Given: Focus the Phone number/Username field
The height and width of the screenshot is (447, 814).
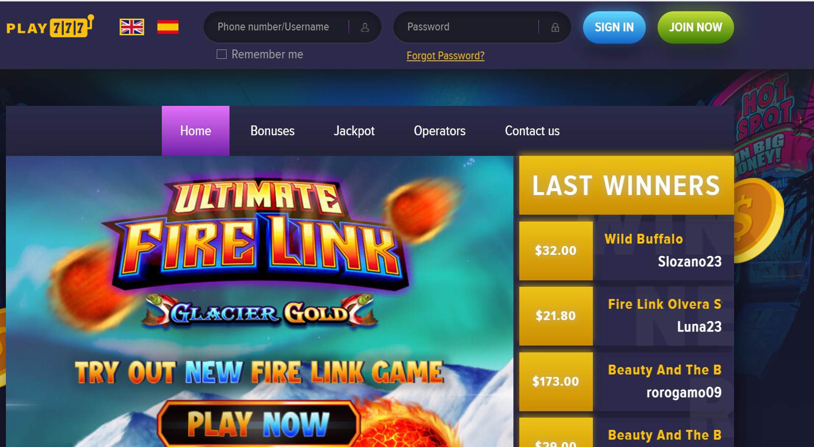Looking at the screenshot, I should pyautogui.click(x=292, y=27).
